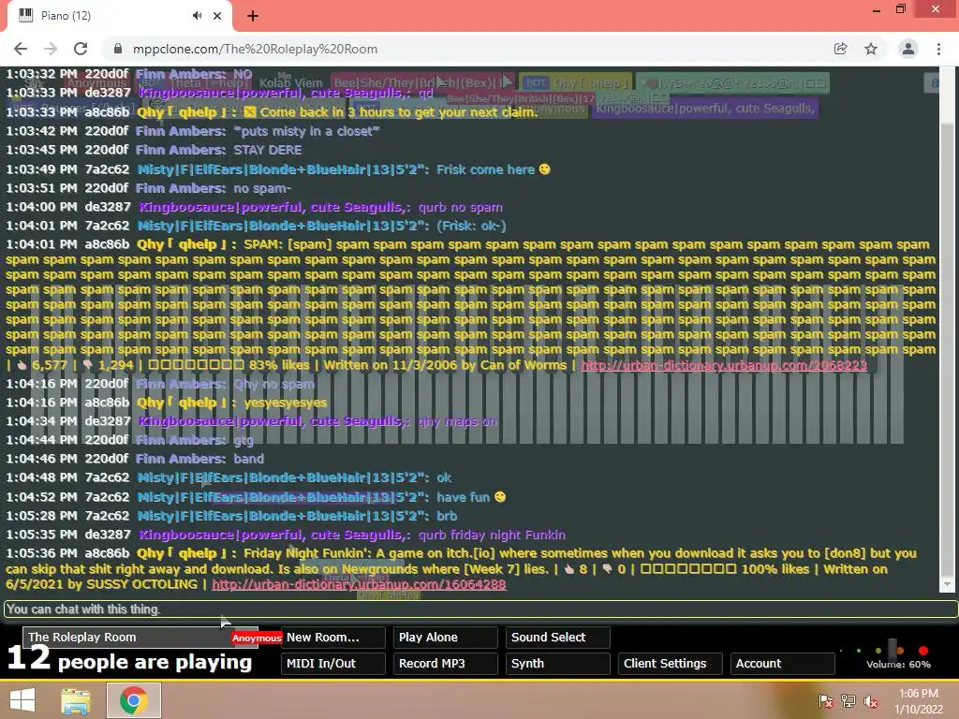Click the Record MP3 button
959x719 pixels.
click(x=446, y=664)
